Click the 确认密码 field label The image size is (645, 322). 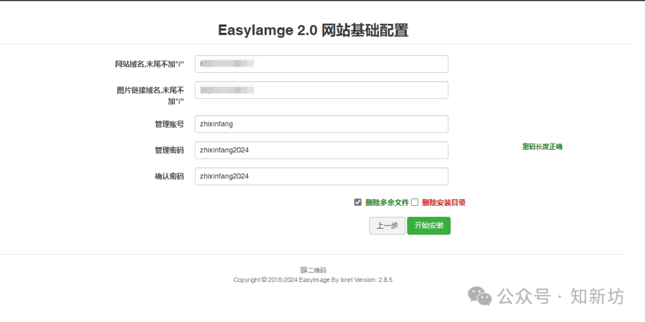169,177
